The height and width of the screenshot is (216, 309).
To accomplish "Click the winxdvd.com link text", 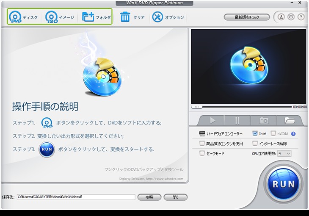I will (165, 179).
